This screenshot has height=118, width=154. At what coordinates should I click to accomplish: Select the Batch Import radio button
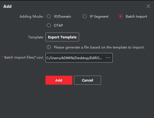(x=121, y=16)
